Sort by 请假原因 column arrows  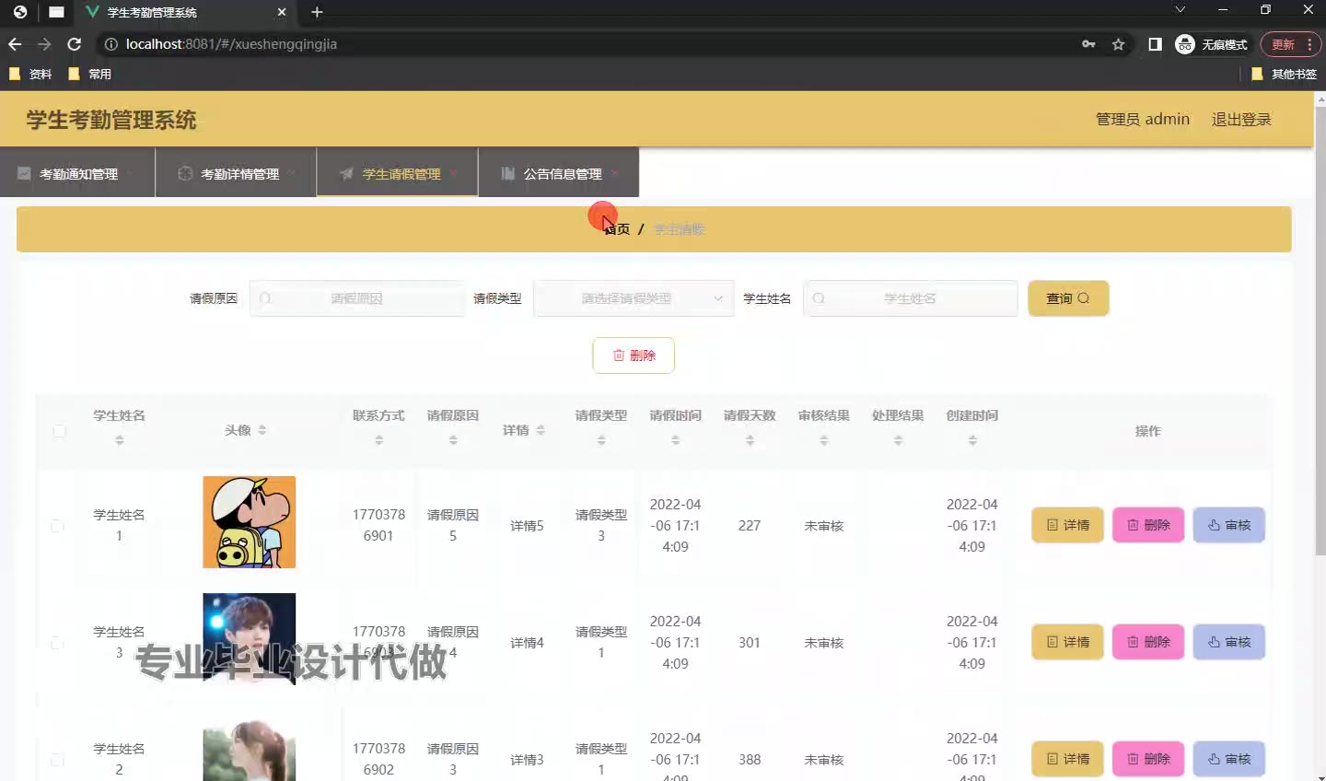click(x=453, y=441)
